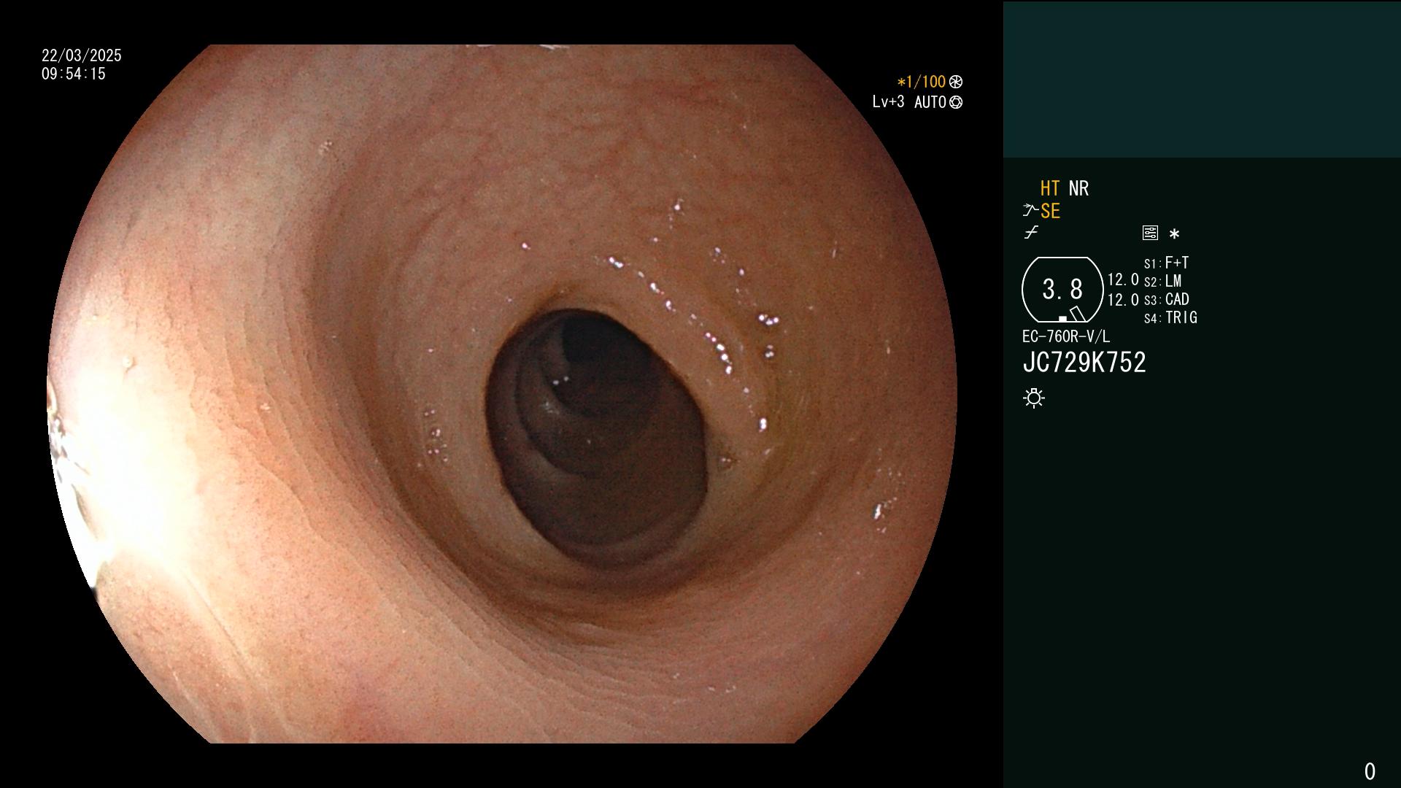Click the date 22/03/2025

click(82, 55)
